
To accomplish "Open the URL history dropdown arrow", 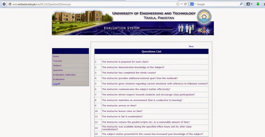I will (182, 4).
